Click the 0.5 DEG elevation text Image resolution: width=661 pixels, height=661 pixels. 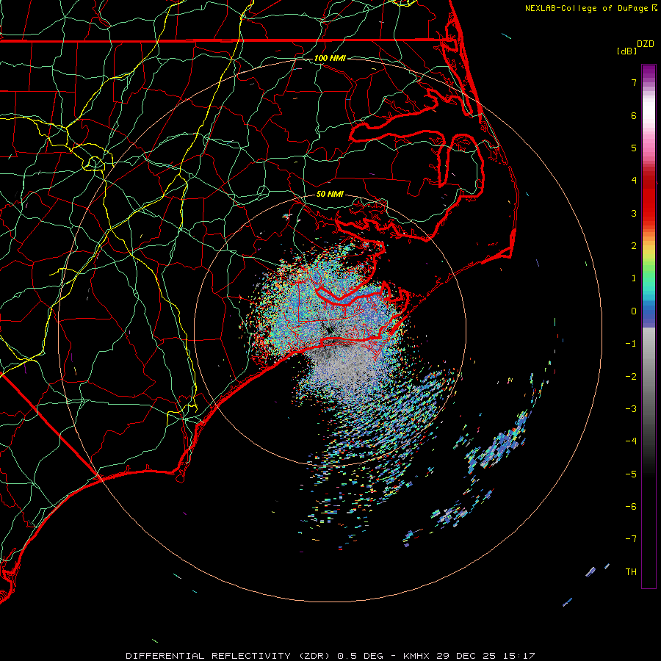coord(361,656)
